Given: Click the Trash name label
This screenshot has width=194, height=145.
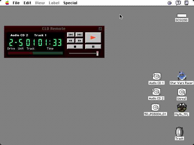Looking at the screenshot, I should [x=179, y=139].
